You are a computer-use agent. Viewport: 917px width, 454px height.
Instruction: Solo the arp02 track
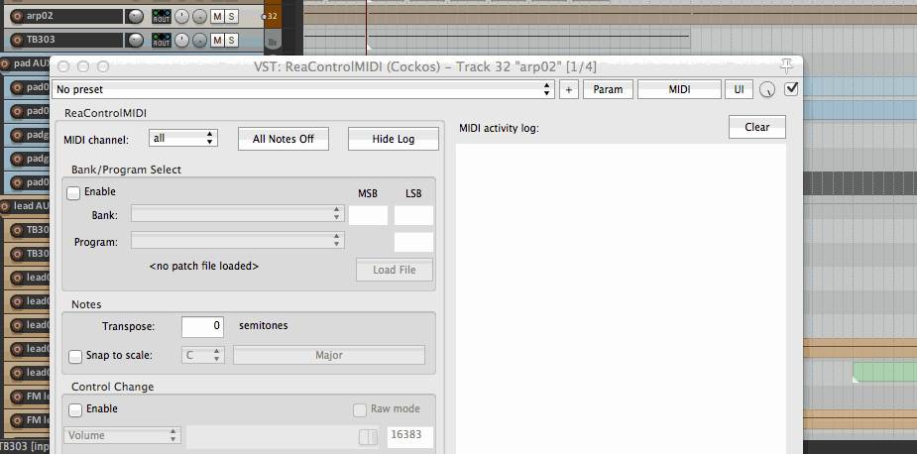click(232, 17)
